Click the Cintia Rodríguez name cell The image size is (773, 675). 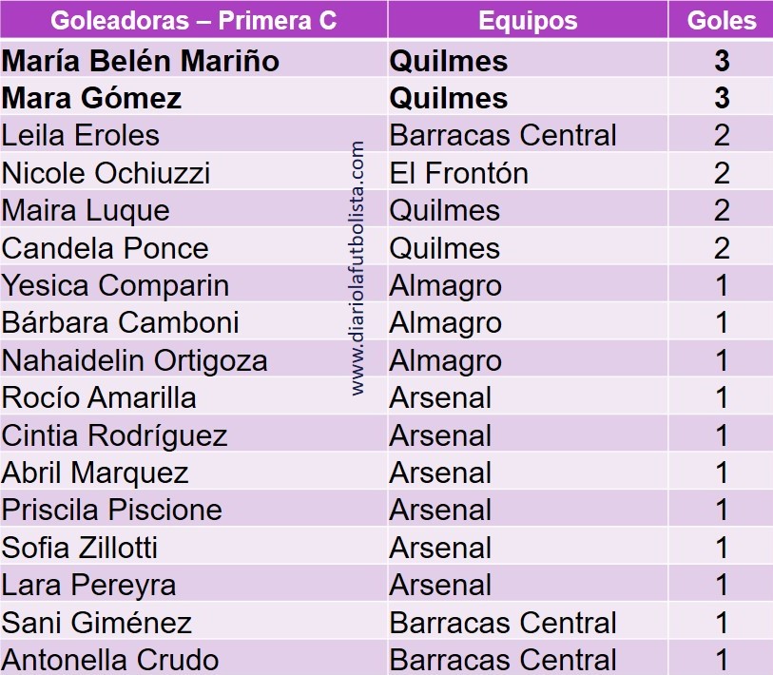click(114, 435)
